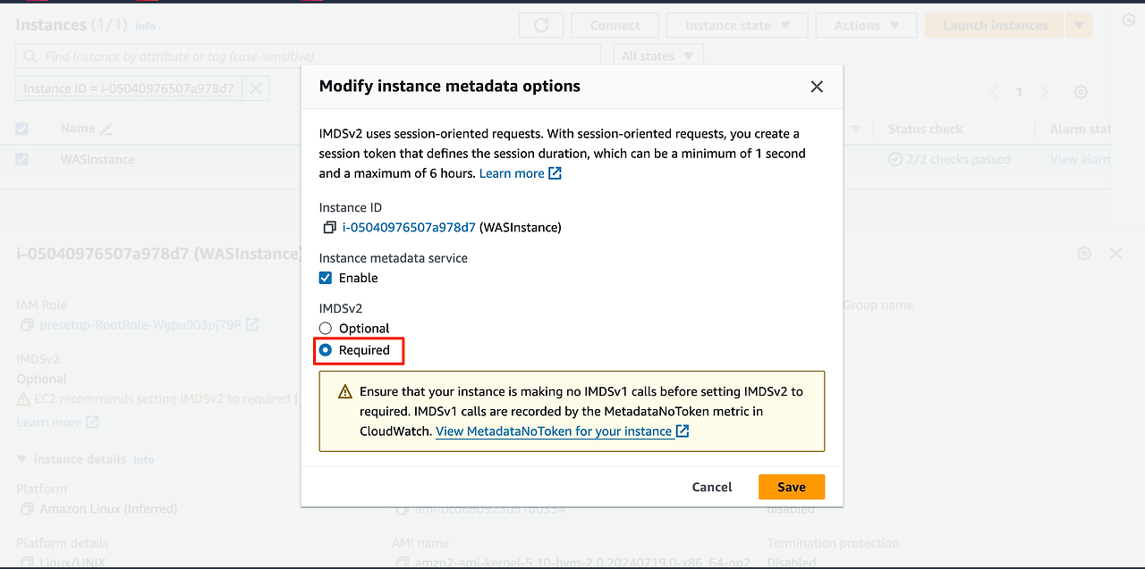Image resolution: width=1145 pixels, height=569 pixels.
Task: Expand the Actions dropdown menu
Action: (x=866, y=26)
